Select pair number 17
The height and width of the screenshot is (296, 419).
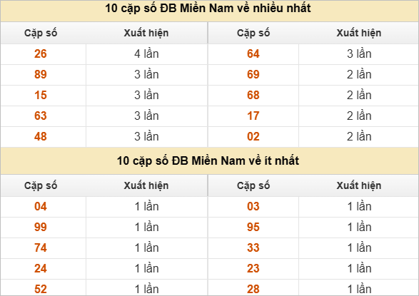click(253, 116)
